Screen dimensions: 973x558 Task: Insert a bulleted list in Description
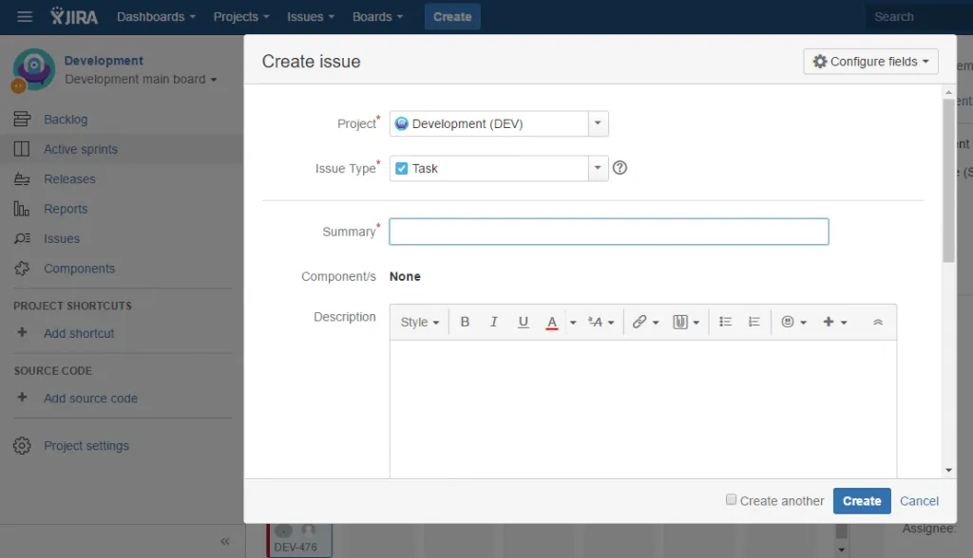tap(725, 322)
